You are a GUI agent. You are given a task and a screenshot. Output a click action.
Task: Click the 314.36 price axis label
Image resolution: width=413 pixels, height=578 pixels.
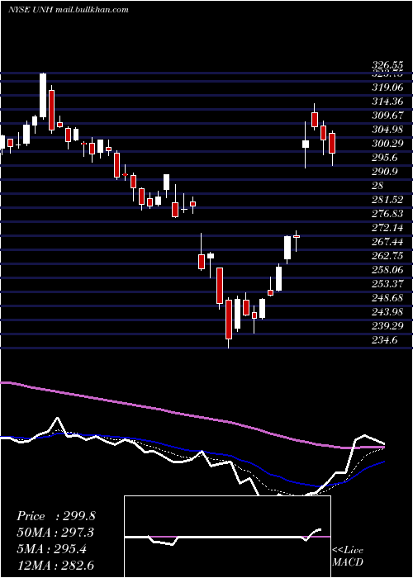click(387, 102)
